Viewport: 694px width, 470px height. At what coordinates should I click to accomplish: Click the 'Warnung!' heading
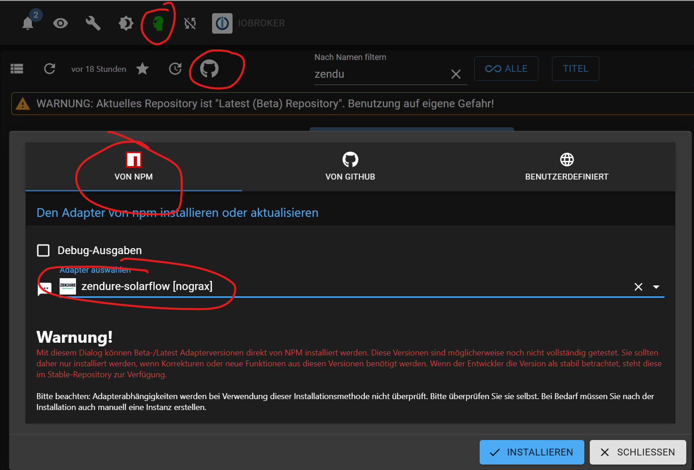(x=75, y=337)
